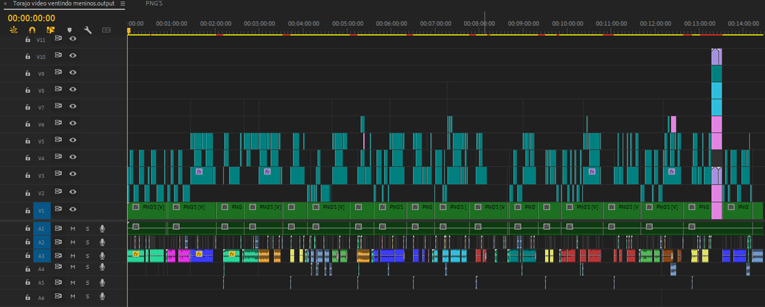The width and height of the screenshot is (765, 307).
Task: Hide track V11 output with eye
Action: pos(73,39)
